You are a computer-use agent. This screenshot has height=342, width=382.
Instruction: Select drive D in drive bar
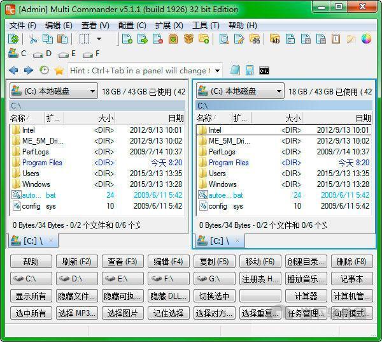click(x=43, y=54)
